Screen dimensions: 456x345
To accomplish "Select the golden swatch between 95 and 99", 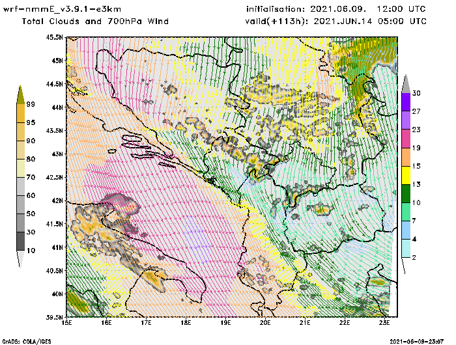I will coord(21,113).
